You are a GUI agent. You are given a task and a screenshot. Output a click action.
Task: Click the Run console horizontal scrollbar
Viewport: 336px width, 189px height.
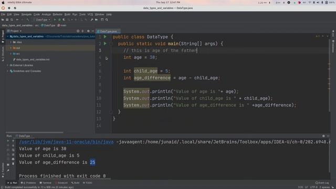65,178
